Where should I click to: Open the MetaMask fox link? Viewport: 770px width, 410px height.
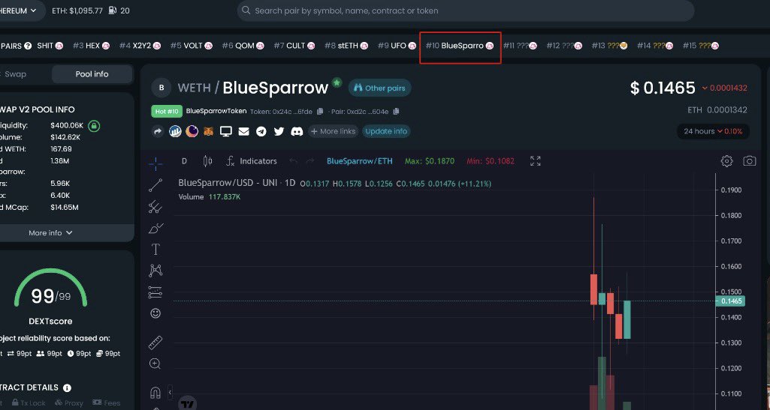[209, 131]
